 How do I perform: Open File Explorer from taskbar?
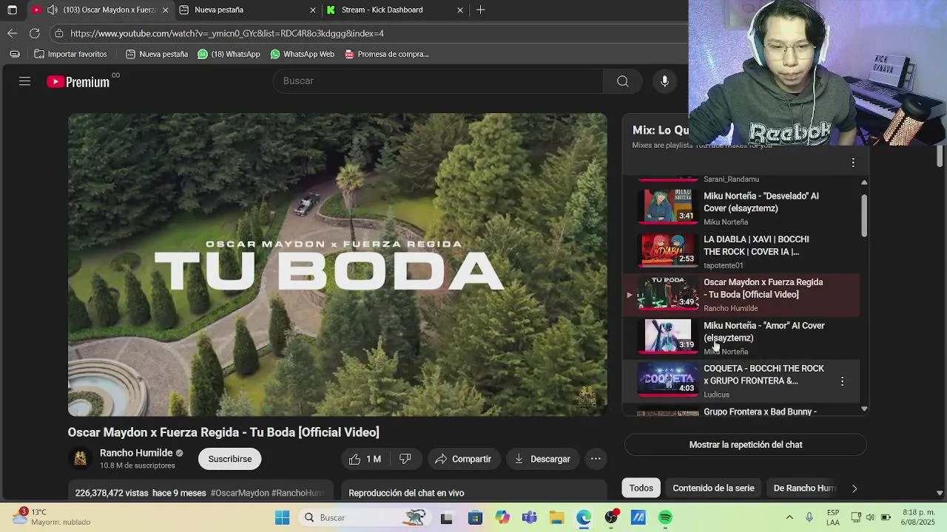pyautogui.click(x=556, y=518)
